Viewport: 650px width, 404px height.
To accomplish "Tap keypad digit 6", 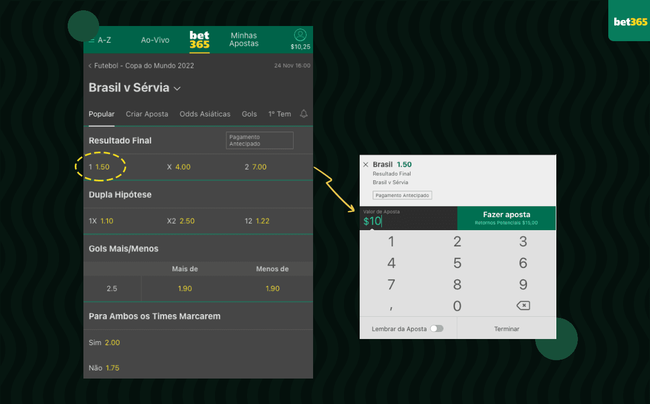I will (523, 263).
